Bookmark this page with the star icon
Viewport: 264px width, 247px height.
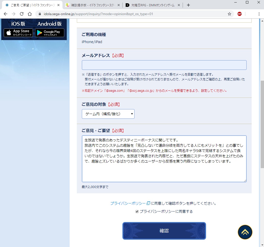click(229, 14)
